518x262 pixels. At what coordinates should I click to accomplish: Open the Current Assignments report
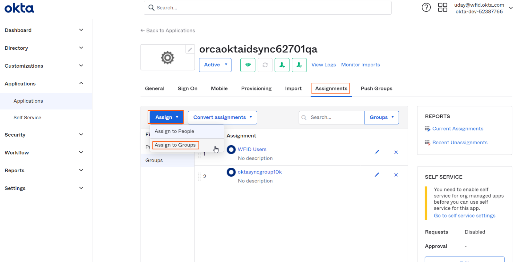click(x=458, y=129)
